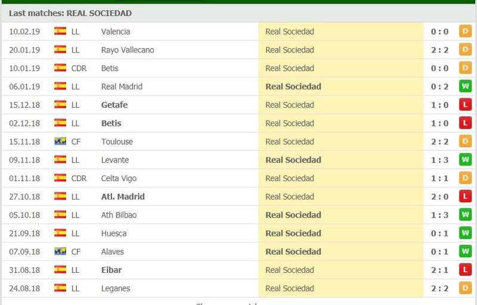The height and width of the screenshot is (305, 477).
Task: Open the Atl. Madrid team link
Action: click(x=123, y=197)
